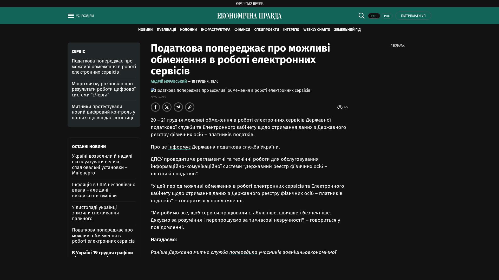Image resolution: width=499 pixels, height=280 pixels.
Task: Copy article link with chain icon
Action: (x=190, y=107)
